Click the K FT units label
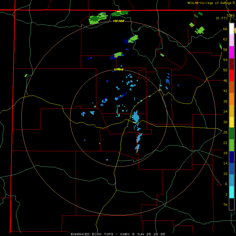The width and height of the screenshot is (236, 236). pyautogui.click(x=222, y=18)
